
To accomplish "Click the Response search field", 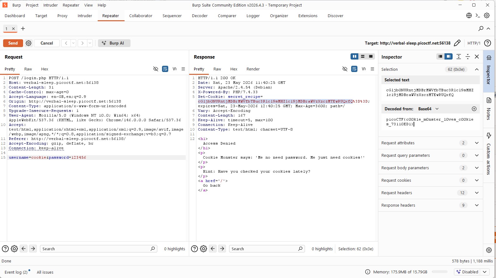I will 267,249.
